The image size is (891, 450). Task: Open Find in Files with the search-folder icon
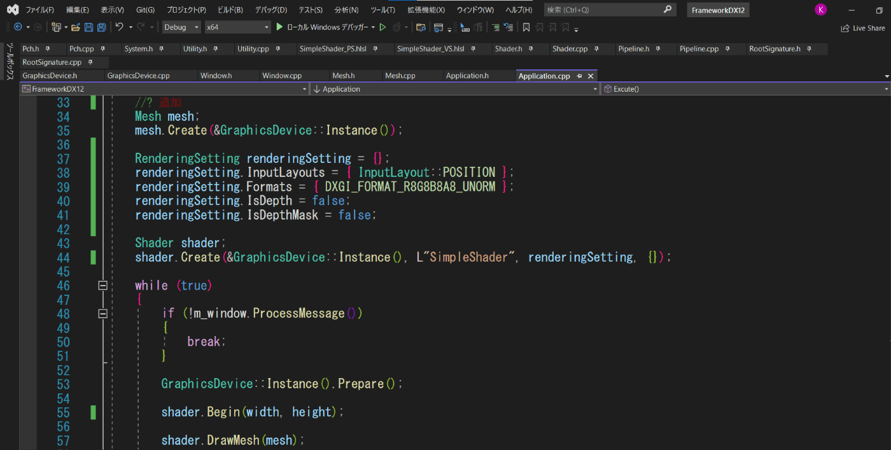click(x=421, y=27)
